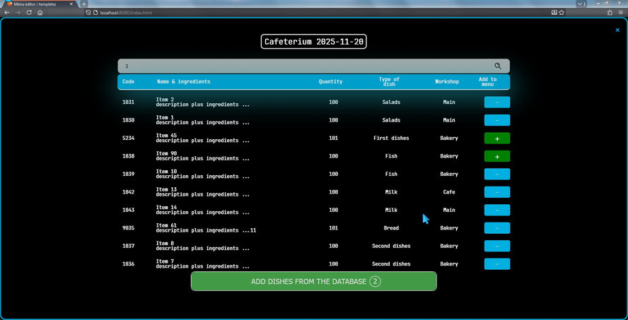Reload the page in browser
Viewport: 628px width, 320px height.
[x=29, y=12]
